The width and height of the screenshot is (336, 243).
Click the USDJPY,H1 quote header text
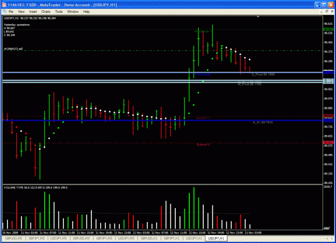coord(30,18)
